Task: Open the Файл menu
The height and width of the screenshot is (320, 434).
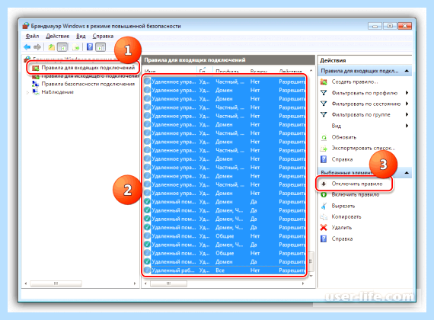Action: 32,37
